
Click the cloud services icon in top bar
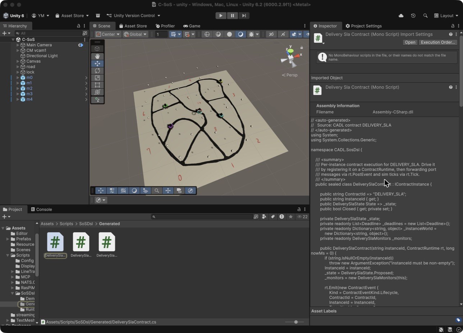point(401,16)
